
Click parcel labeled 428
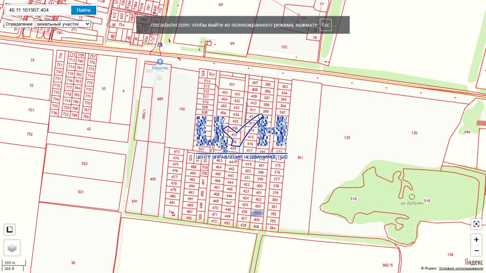point(243,225)
